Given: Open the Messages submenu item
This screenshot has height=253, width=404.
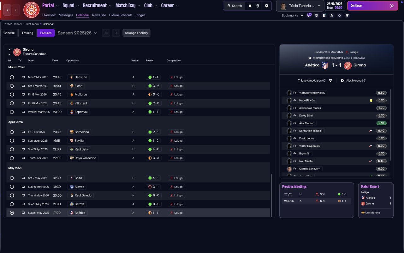Looking at the screenshot, I should [x=66, y=15].
